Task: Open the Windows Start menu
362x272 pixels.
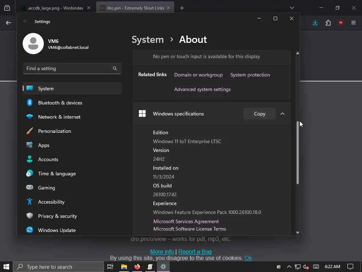Action: 6,267
